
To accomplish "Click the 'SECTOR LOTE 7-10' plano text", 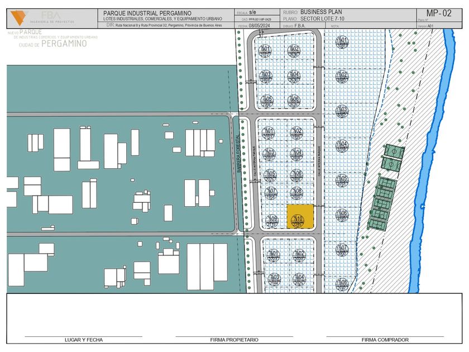I will (322, 18).
